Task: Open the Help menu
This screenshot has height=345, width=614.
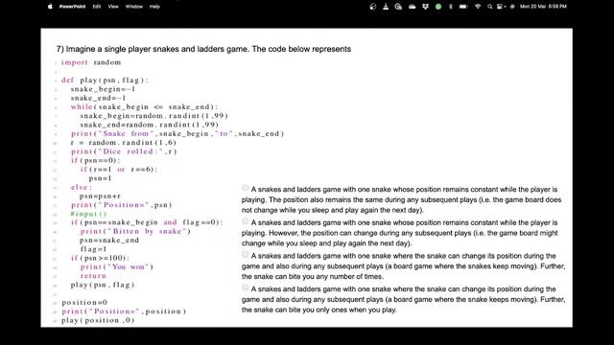Action: tap(154, 7)
